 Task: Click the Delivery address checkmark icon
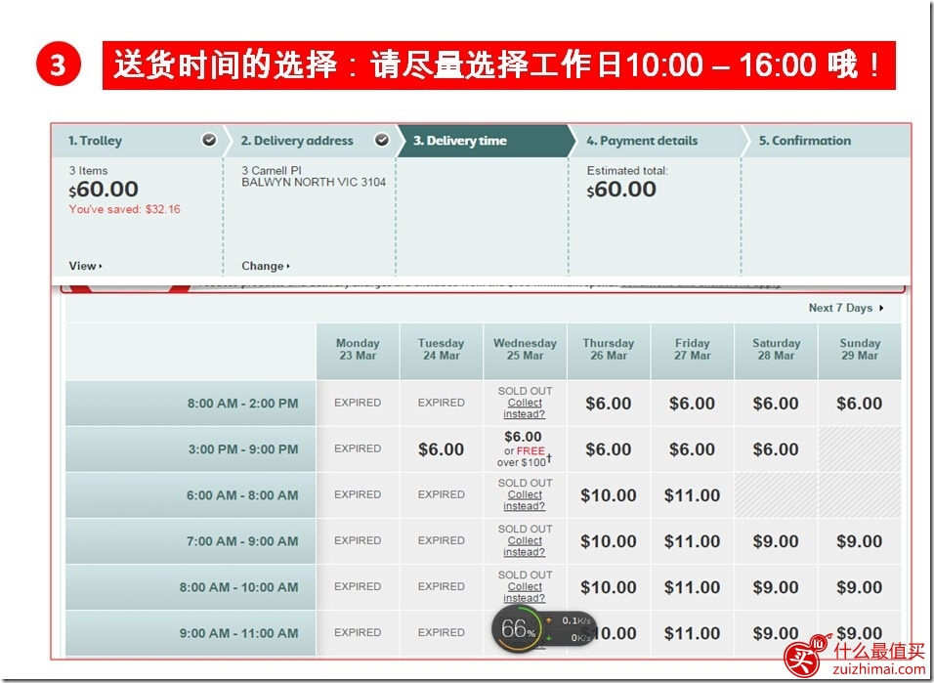point(382,140)
